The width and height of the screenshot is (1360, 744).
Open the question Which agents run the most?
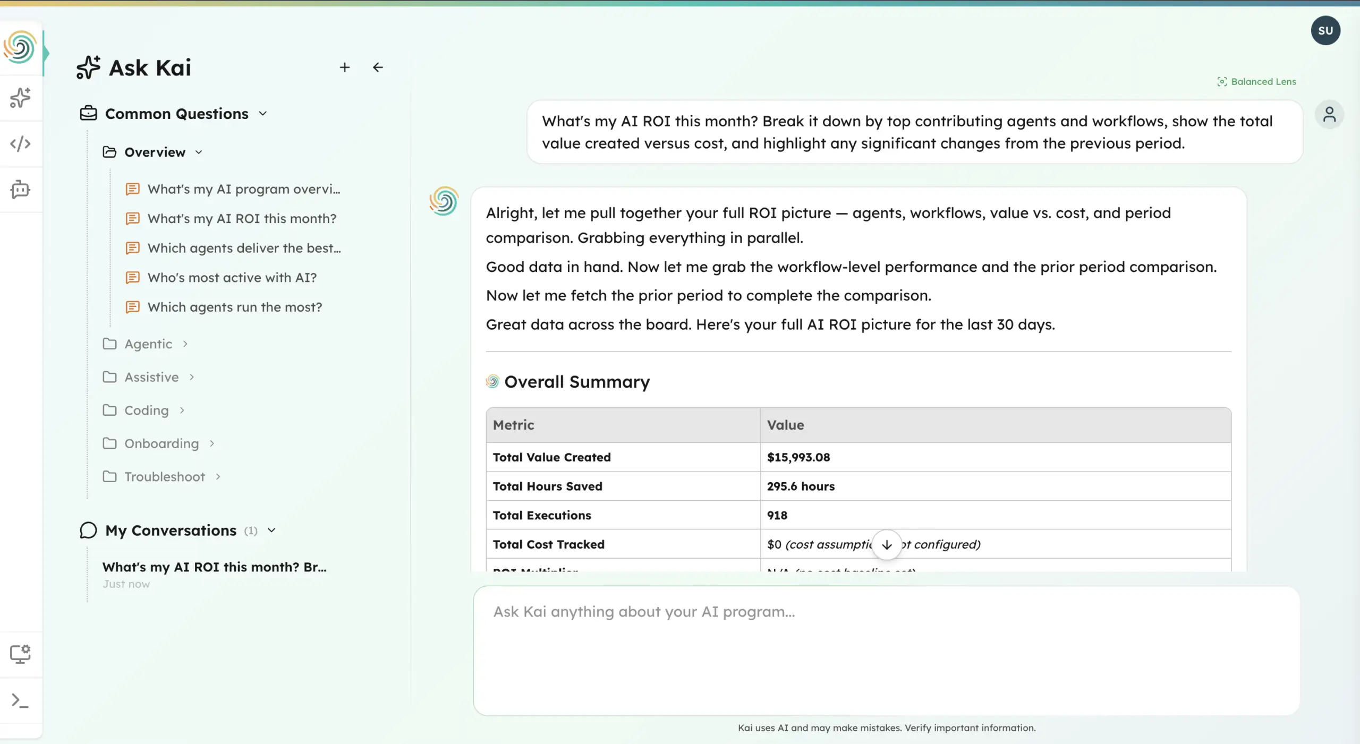(234, 307)
